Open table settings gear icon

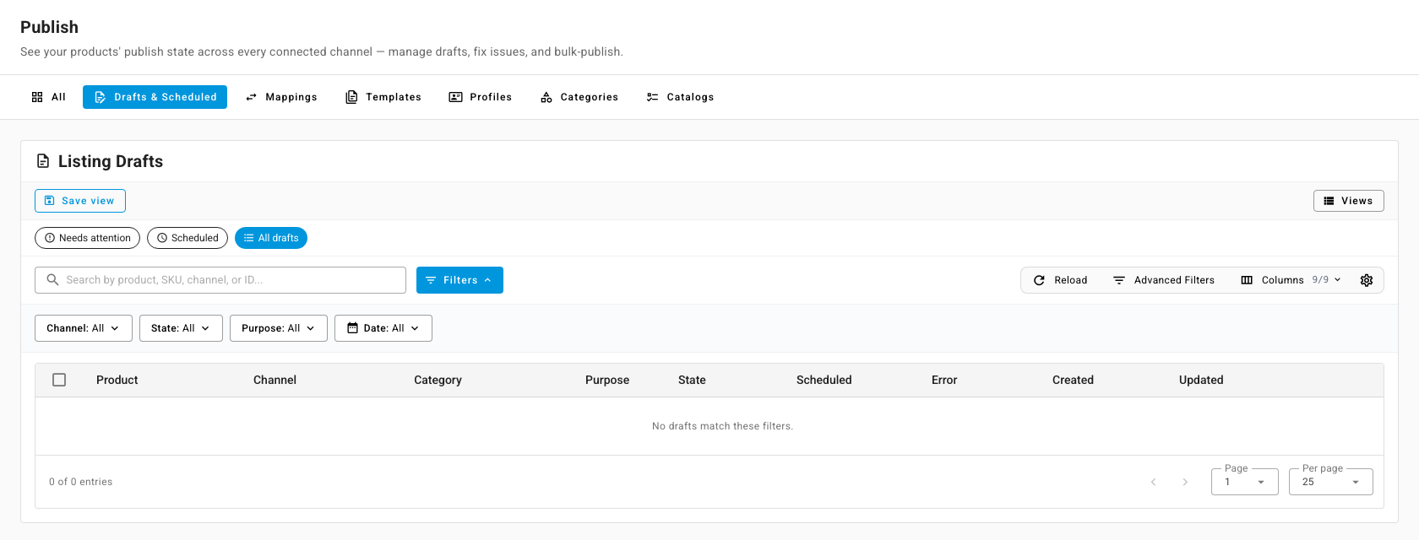coord(1367,280)
